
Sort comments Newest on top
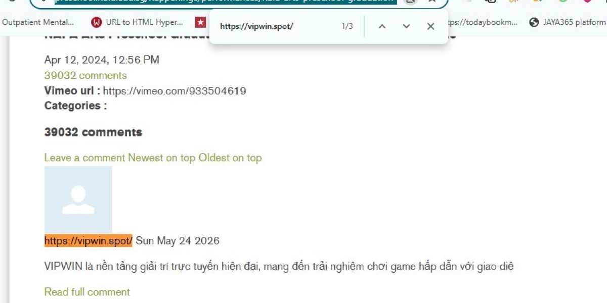(161, 158)
